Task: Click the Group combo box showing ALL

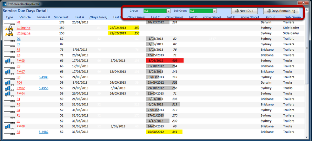Action: [157, 11]
